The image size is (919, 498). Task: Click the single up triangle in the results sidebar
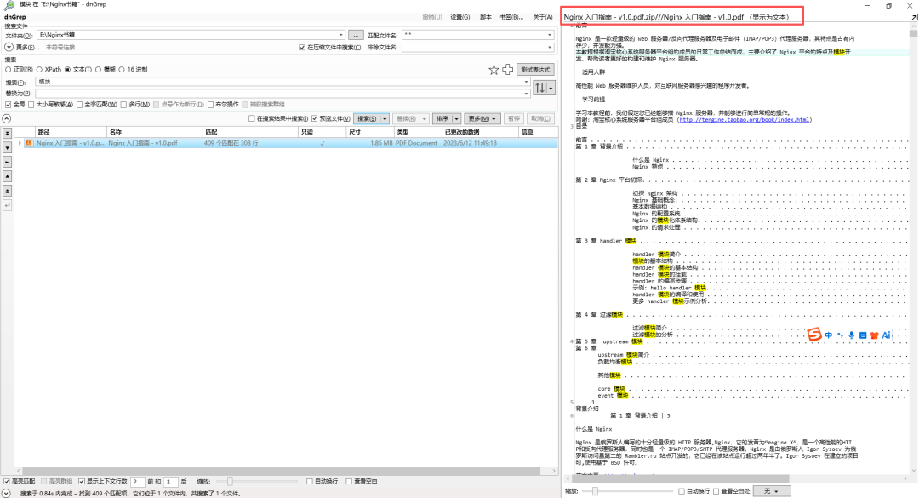pyautogui.click(x=7, y=176)
